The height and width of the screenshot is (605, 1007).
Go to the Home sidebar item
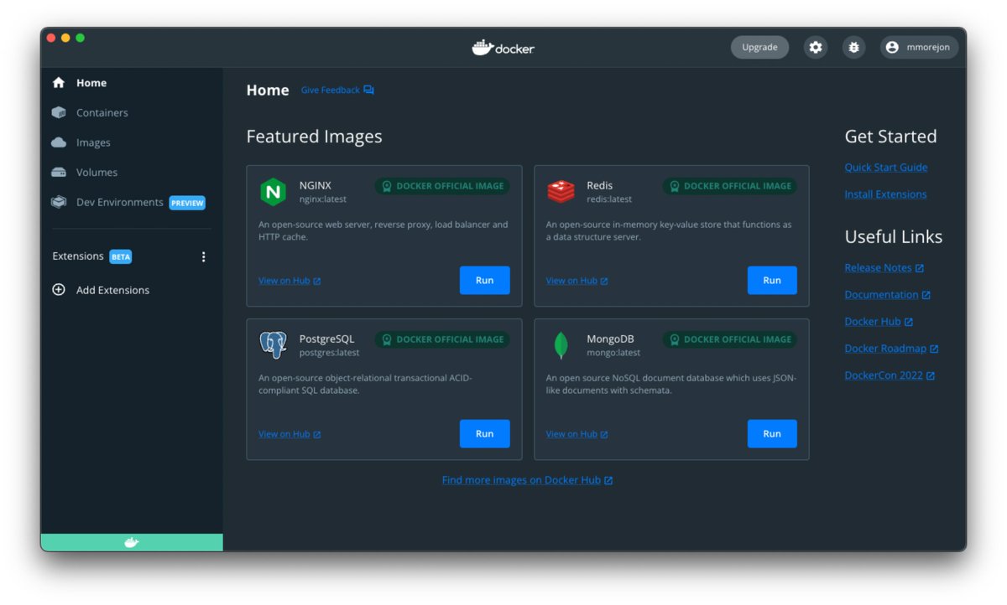click(132, 83)
